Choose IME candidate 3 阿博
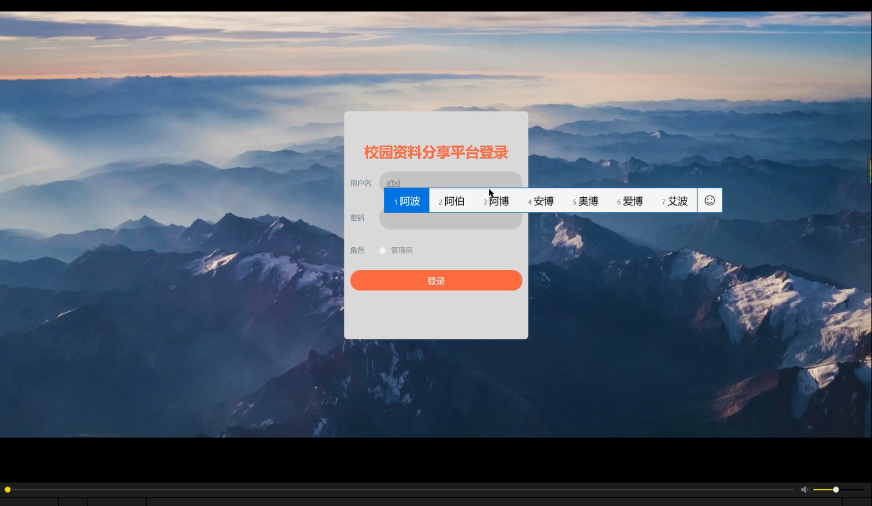The image size is (872, 506). [496, 201]
